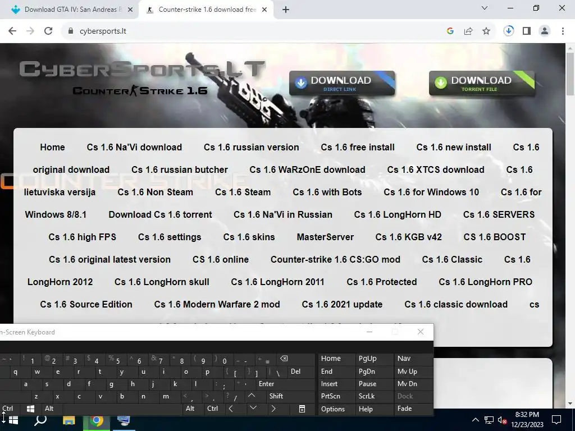Image resolution: width=575 pixels, height=431 pixels.
Task: Open Cs 1.6 SERVERS link
Action: [x=499, y=214]
